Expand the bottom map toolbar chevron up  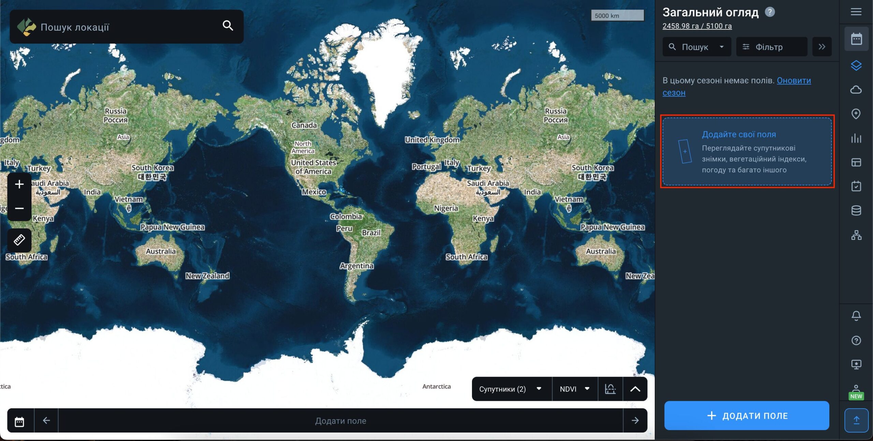(635, 389)
